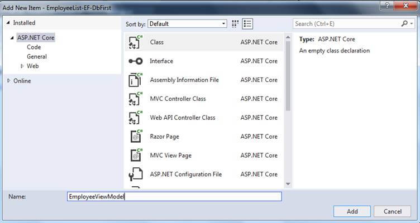Select the ASP.NET Configuration File icon
Viewport: 420px width, 223px height.
tap(136, 174)
